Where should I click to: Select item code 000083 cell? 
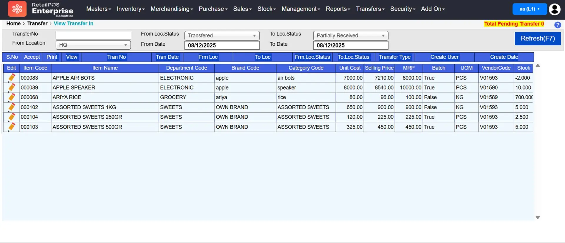pyautogui.click(x=35, y=78)
